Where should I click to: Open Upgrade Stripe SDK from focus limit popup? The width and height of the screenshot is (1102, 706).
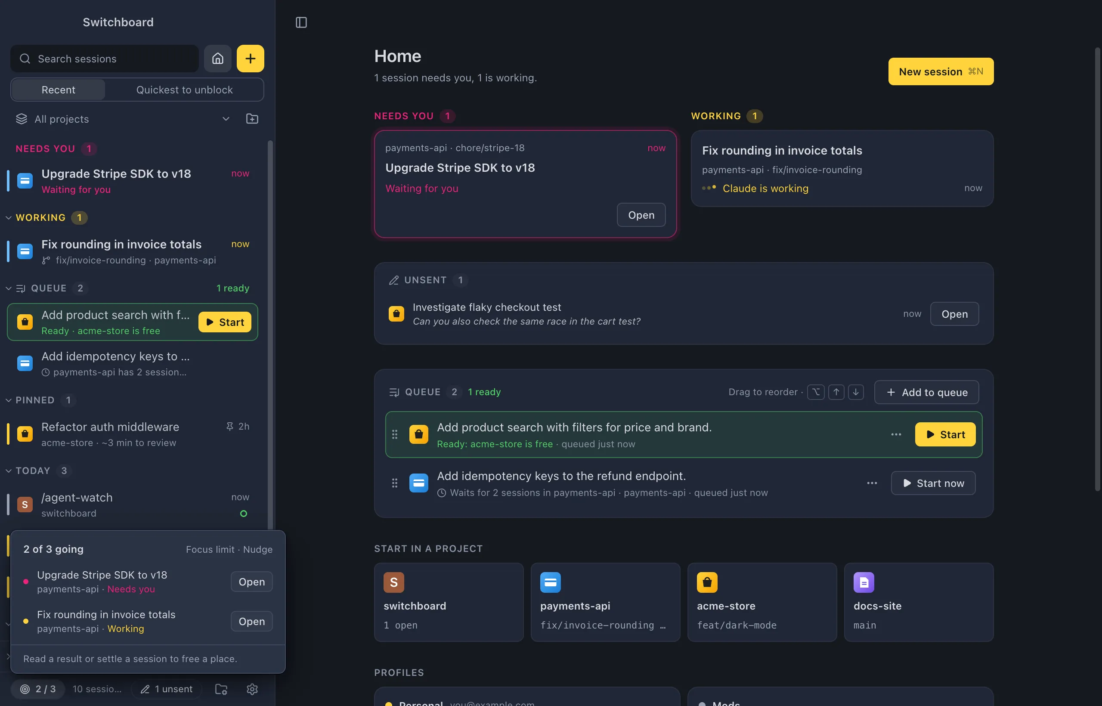click(252, 582)
